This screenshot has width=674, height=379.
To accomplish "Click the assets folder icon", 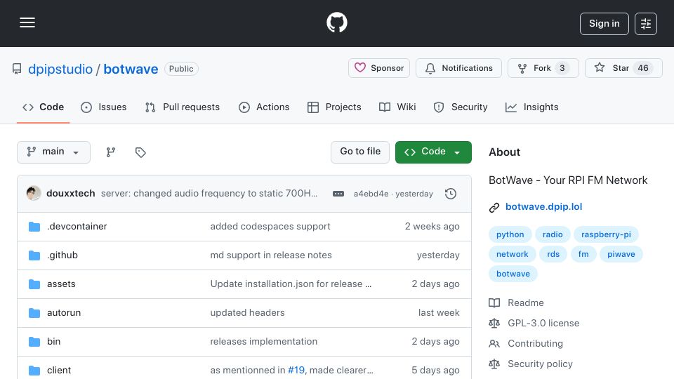I will coord(34,284).
